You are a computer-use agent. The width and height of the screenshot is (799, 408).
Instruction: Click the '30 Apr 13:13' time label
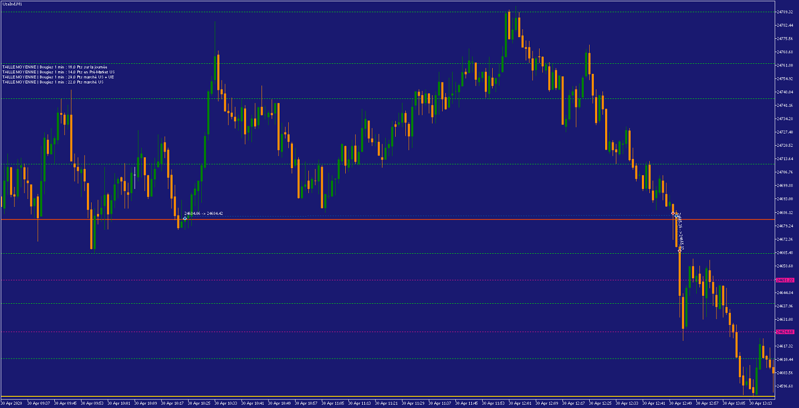click(x=761, y=403)
